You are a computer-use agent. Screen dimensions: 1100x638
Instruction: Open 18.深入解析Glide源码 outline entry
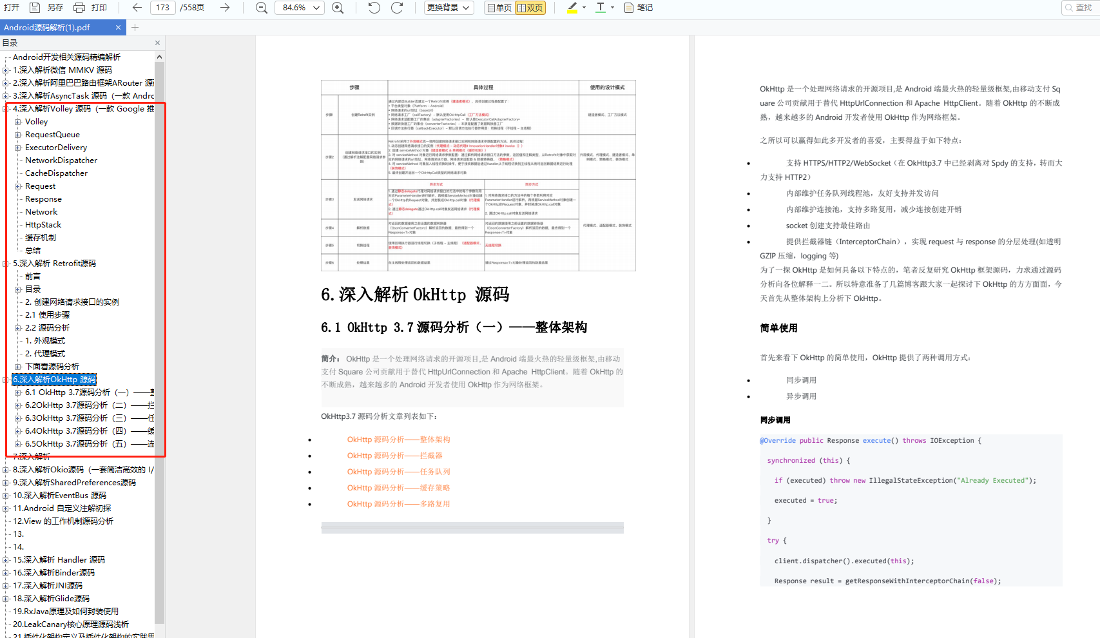pyautogui.click(x=51, y=599)
